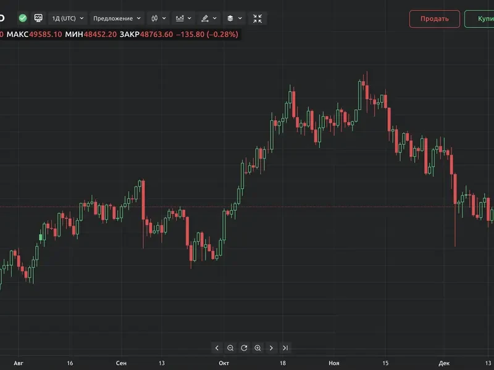This screenshot has height=370, width=494.
Task: Reset the chart view with the circular arrow
Action: pos(244,348)
